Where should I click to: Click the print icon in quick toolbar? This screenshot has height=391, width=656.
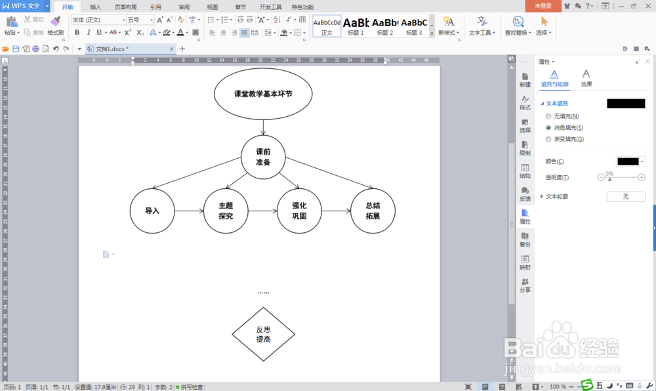pyautogui.click(x=35, y=49)
